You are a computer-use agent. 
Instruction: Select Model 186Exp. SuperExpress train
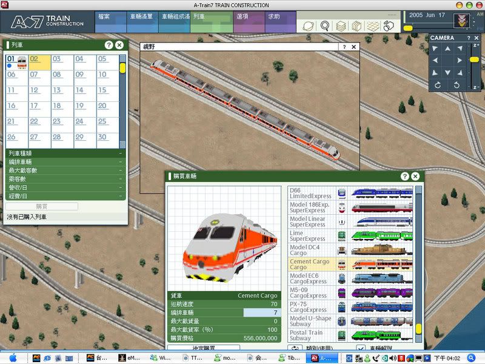350,207
